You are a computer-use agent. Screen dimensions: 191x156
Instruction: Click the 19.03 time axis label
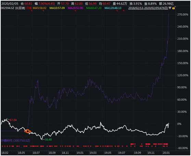(93, 153)
